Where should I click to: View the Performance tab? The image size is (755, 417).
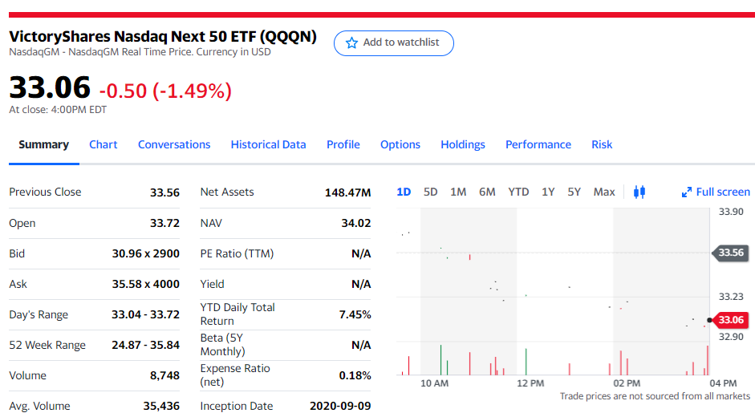[538, 144]
